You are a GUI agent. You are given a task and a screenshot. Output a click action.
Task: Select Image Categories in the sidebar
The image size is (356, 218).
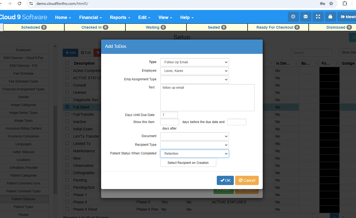(24, 105)
